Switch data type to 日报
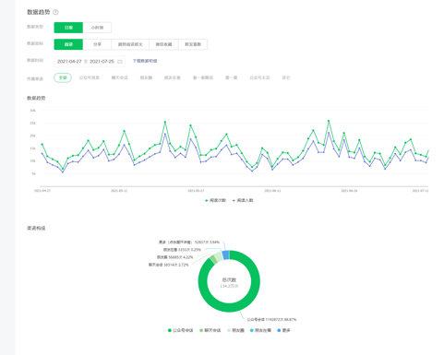The width and height of the screenshot is (444, 355). pos(68,28)
